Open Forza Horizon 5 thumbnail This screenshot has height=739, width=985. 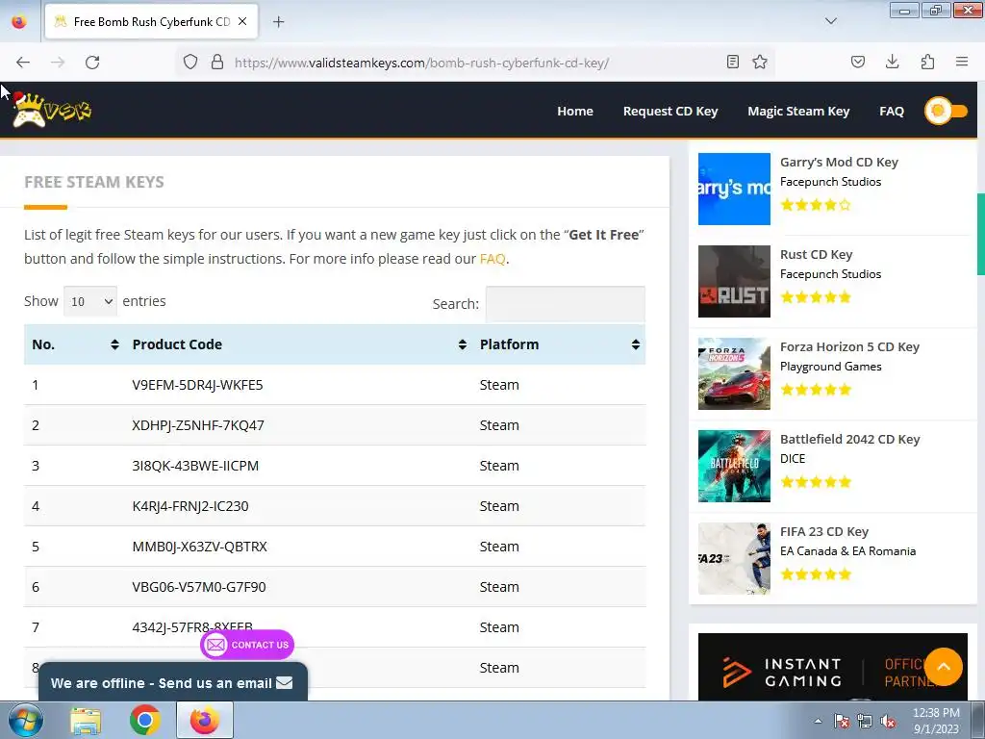[734, 373]
